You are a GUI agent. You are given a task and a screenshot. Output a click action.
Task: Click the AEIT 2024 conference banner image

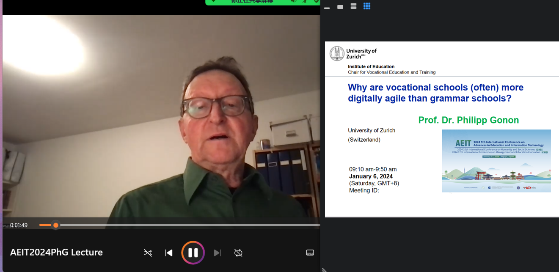[496, 161]
